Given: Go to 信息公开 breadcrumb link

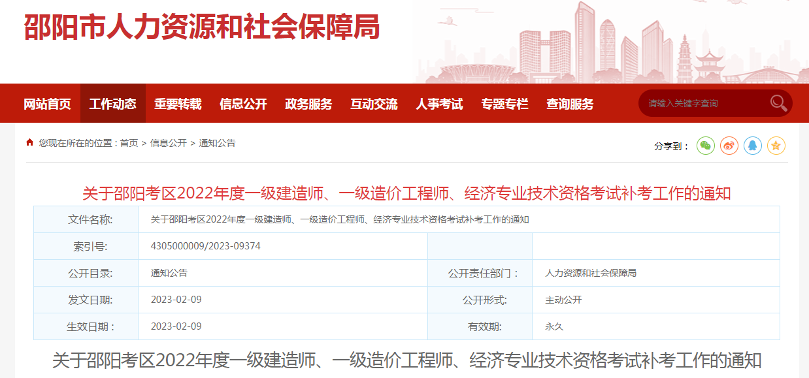Looking at the screenshot, I should [x=169, y=143].
